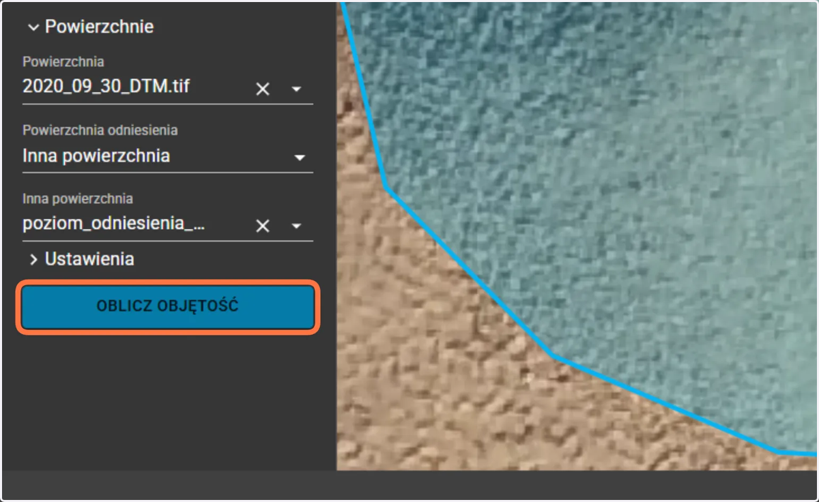The height and width of the screenshot is (502, 819).
Task: Clear the poziom_odniesienia other surface selection
Action: [263, 226]
